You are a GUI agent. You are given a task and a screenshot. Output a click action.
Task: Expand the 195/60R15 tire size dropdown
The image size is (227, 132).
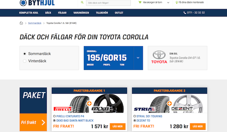pyautogui.click(x=138, y=58)
